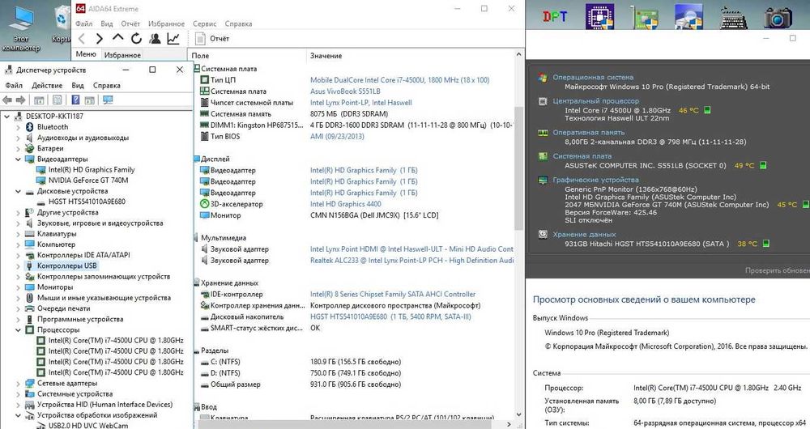The height and width of the screenshot is (429, 810).
Task: Open Избранное menu in AIDA64
Action: point(166,23)
